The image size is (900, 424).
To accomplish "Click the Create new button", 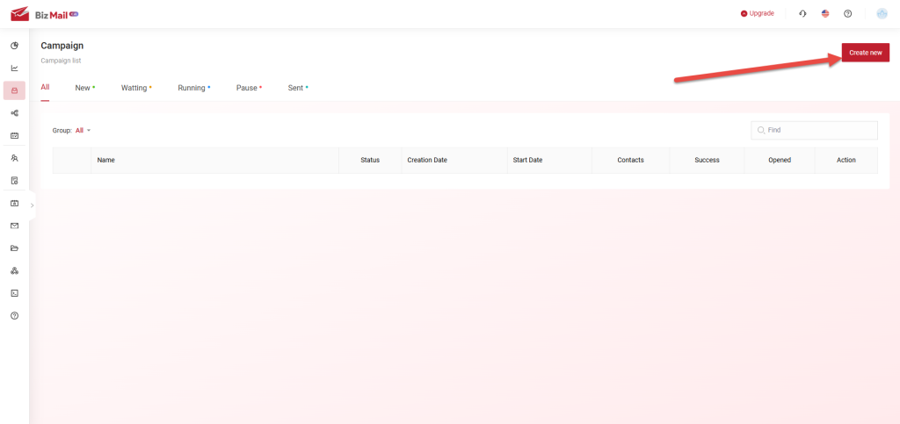I will (x=865, y=53).
